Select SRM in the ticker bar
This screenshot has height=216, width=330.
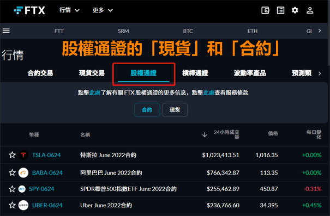pos(123,31)
